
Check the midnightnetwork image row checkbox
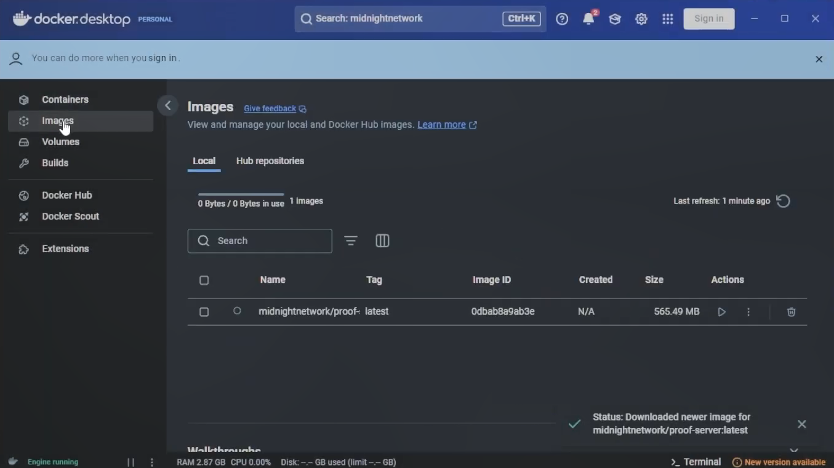coord(204,312)
